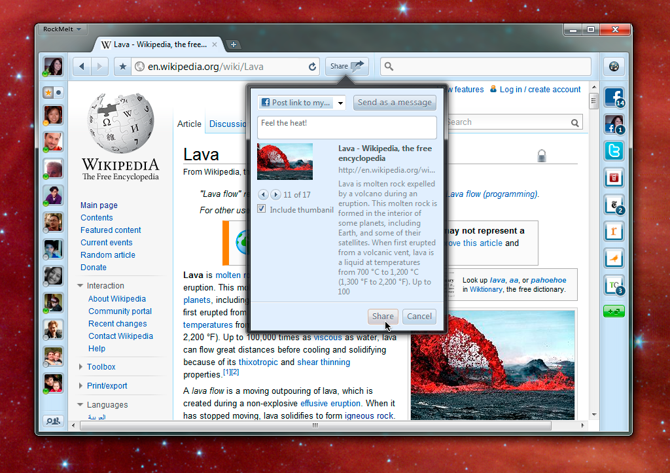Toggle online-only dot filter in friends sidebar

pyautogui.click(x=58, y=93)
